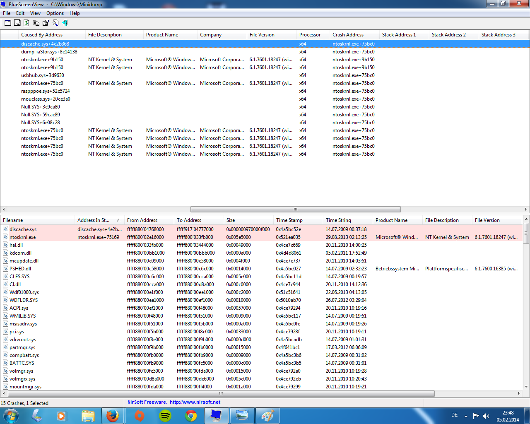
Task: Select mcupdate.dll in the driver list
Action: tap(262, 261)
